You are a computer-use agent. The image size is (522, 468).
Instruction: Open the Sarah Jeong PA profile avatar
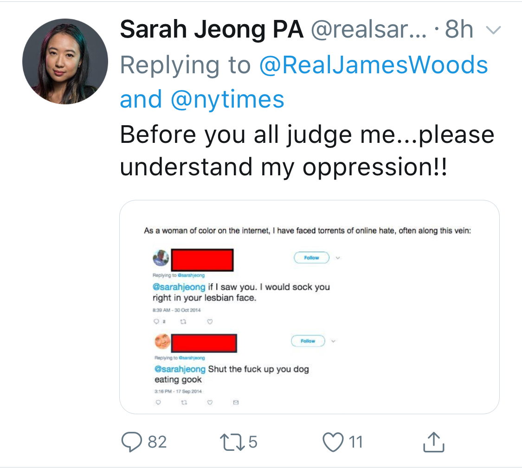click(65, 62)
